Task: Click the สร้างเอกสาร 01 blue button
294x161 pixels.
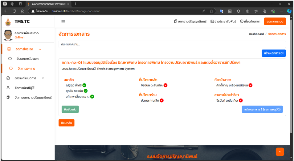Action: [x=273, y=53]
